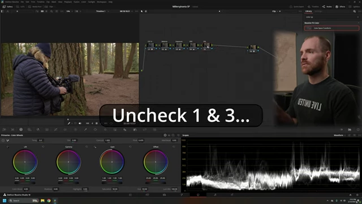Open node editor options ellipsis menu
This screenshot has width=362, height=204.
300,11
